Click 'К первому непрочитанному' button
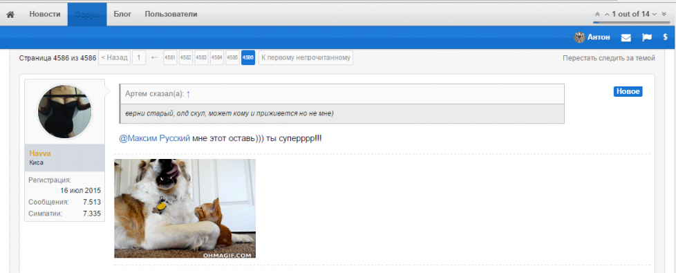This screenshot has width=676, height=273. pos(306,58)
